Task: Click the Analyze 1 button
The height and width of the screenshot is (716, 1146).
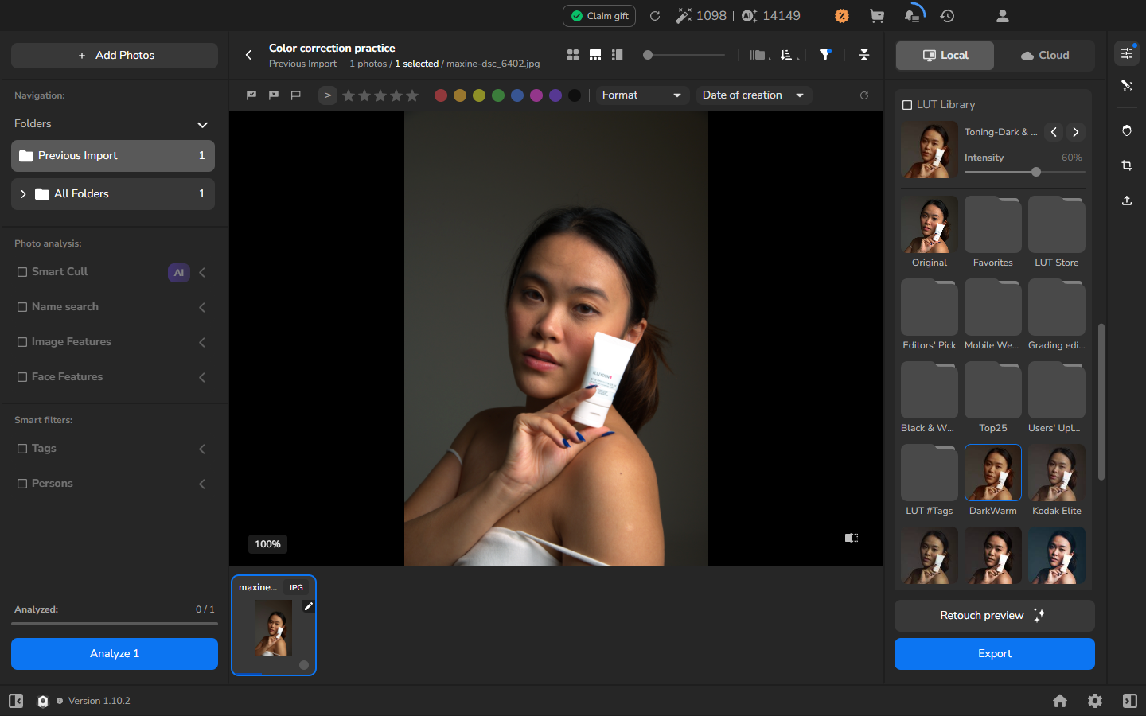Action: [x=115, y=654]
